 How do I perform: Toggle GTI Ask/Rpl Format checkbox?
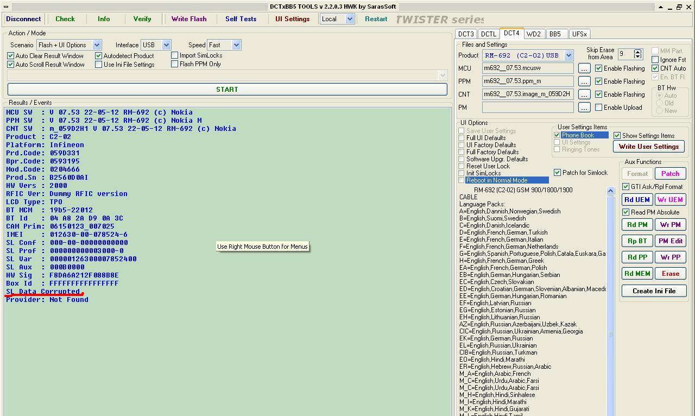[x=625, y=187]
